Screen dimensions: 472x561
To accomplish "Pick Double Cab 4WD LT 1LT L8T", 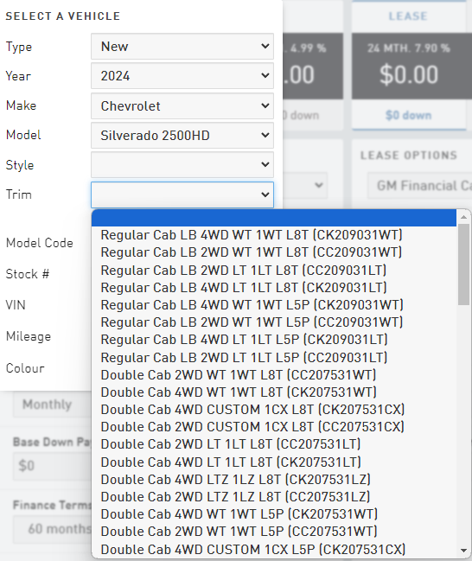I will 274,462.
